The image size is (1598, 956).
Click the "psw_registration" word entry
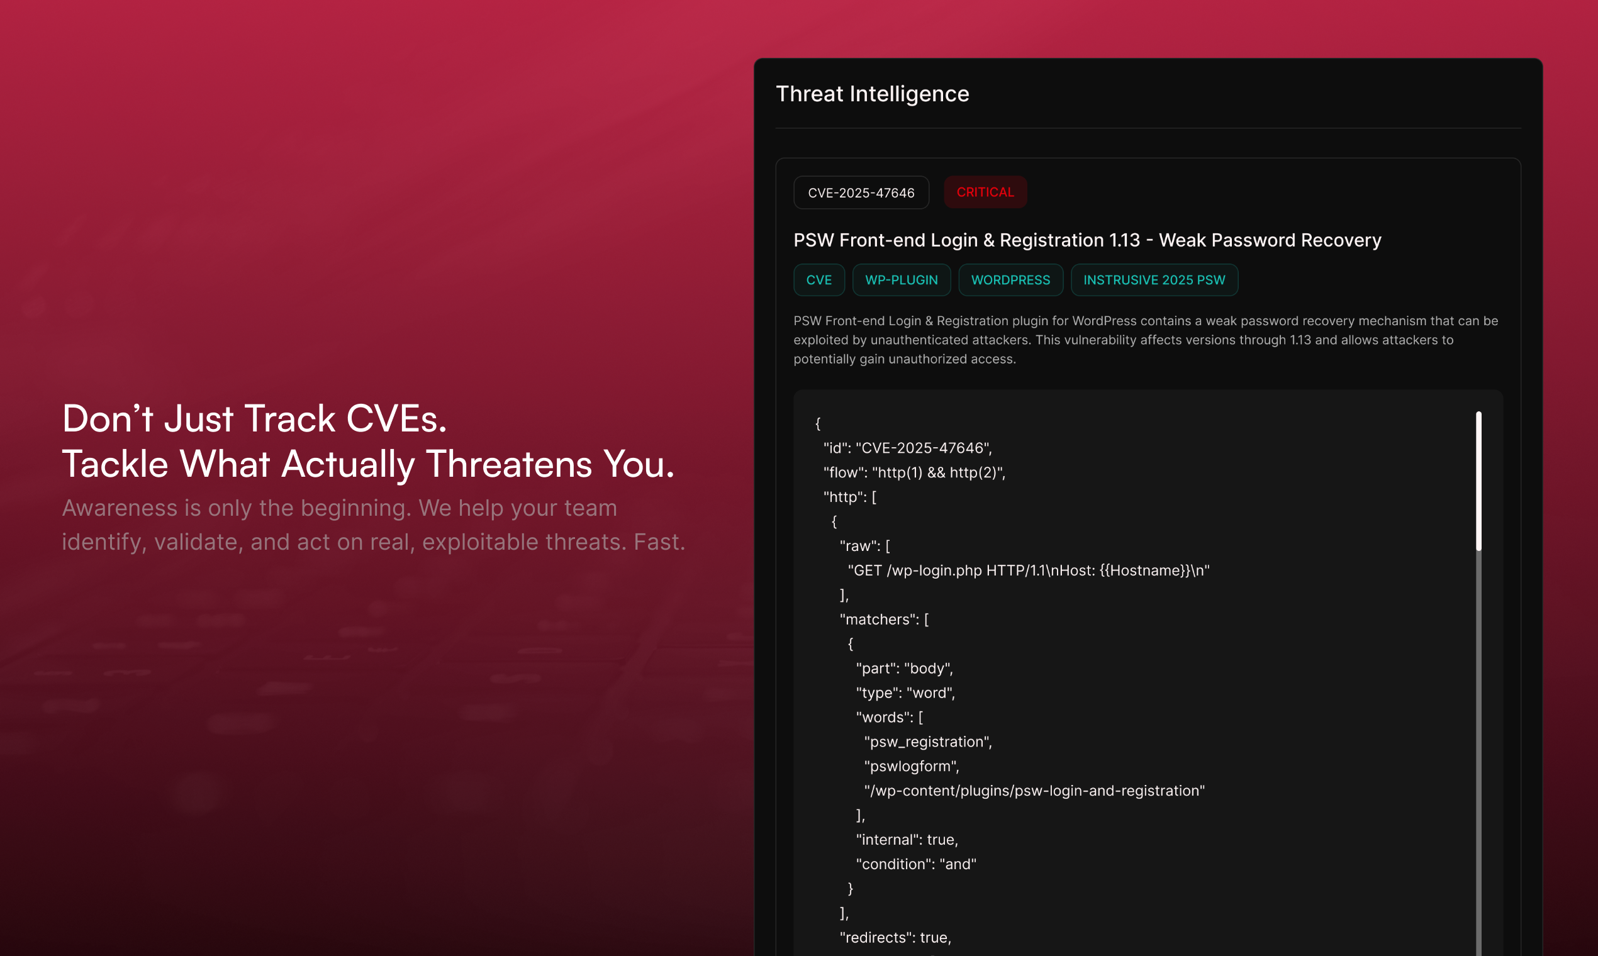pyautogui.click(x=928, y=742)
